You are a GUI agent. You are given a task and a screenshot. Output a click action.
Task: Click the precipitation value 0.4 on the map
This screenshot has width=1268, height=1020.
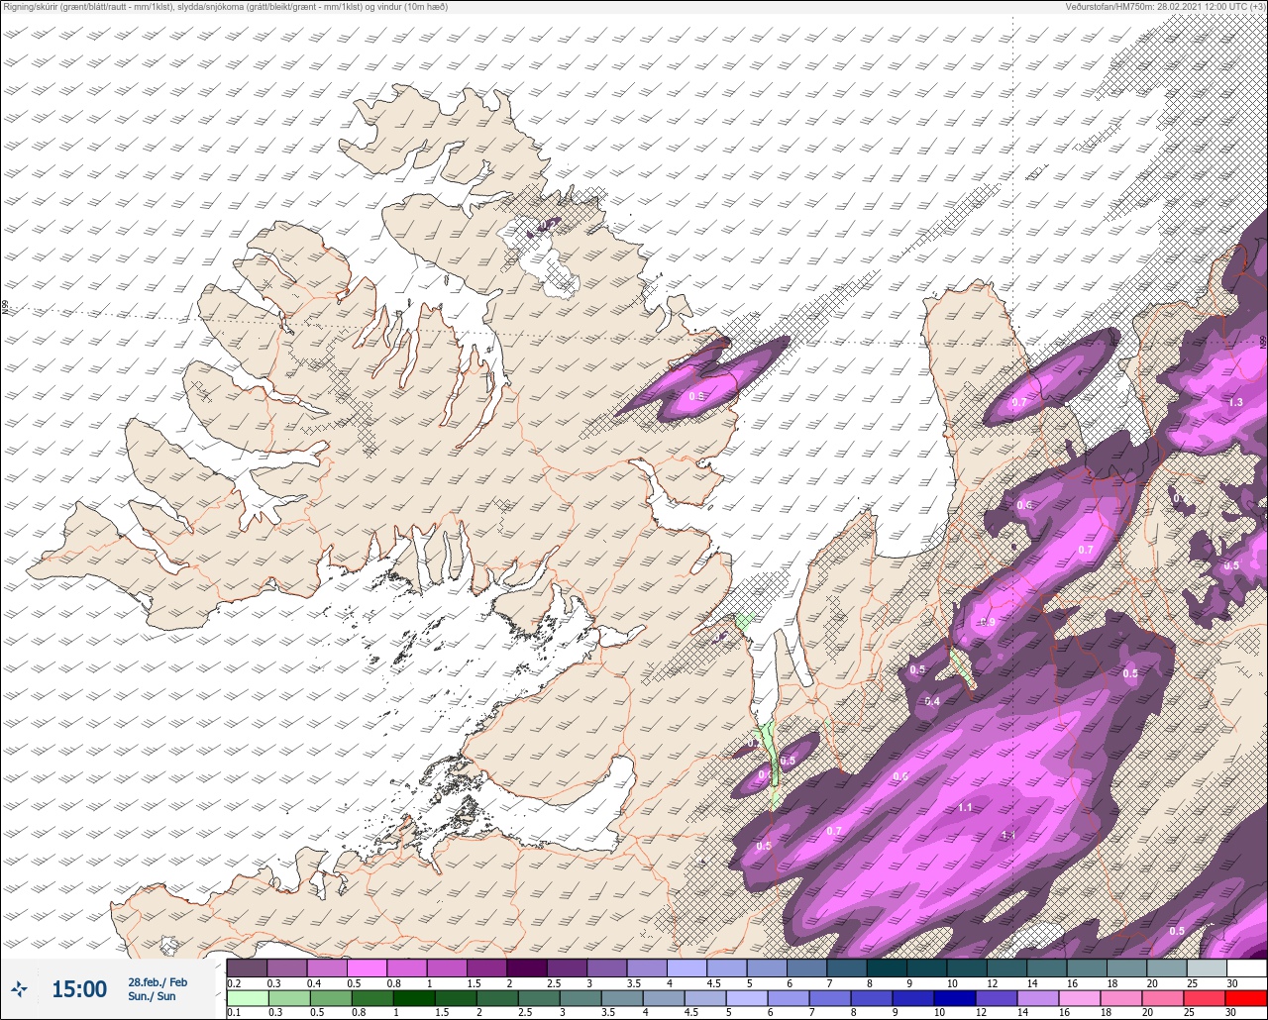click(932, 701)
